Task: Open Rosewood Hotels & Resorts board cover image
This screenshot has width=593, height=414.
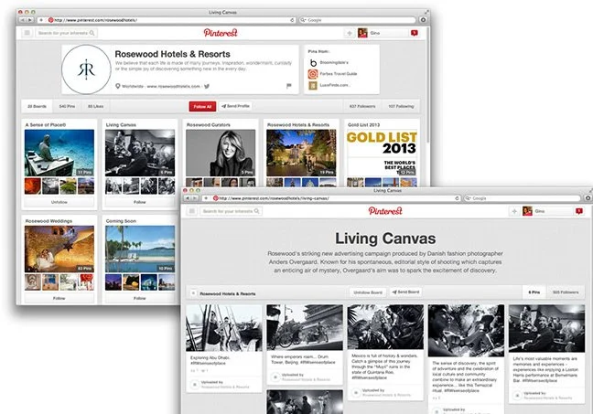Action: point(301,153)
